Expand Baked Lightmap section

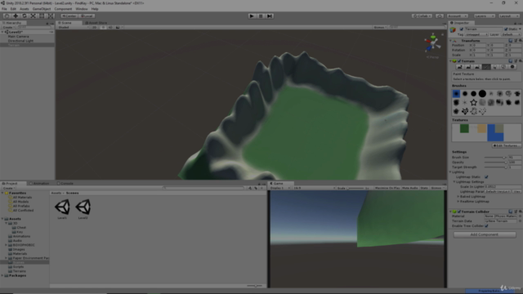pos(458,197)
